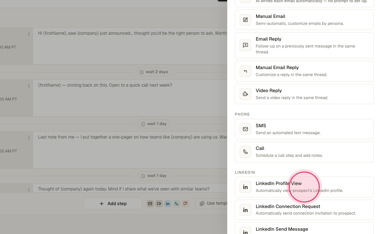The image size is (381, 234).
Task: Open the wait 2 days delay chip
Action: [154, 72]
